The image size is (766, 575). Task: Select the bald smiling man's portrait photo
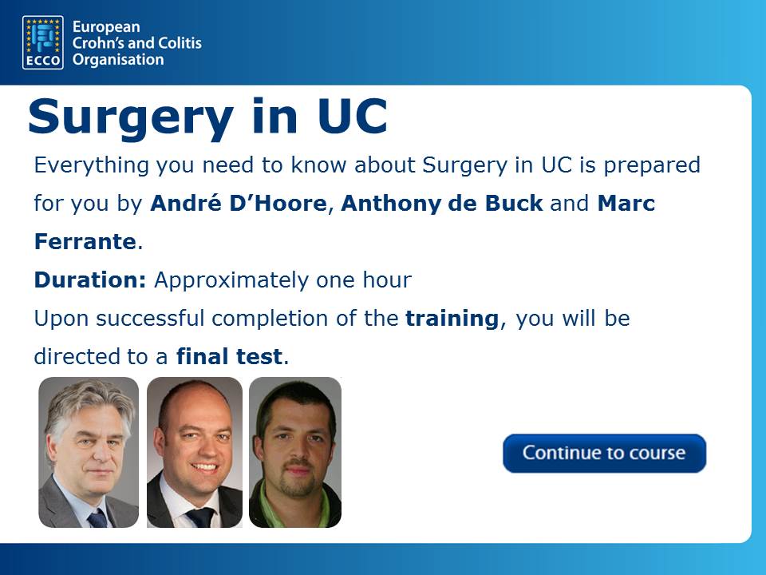(x=194, y=452)
